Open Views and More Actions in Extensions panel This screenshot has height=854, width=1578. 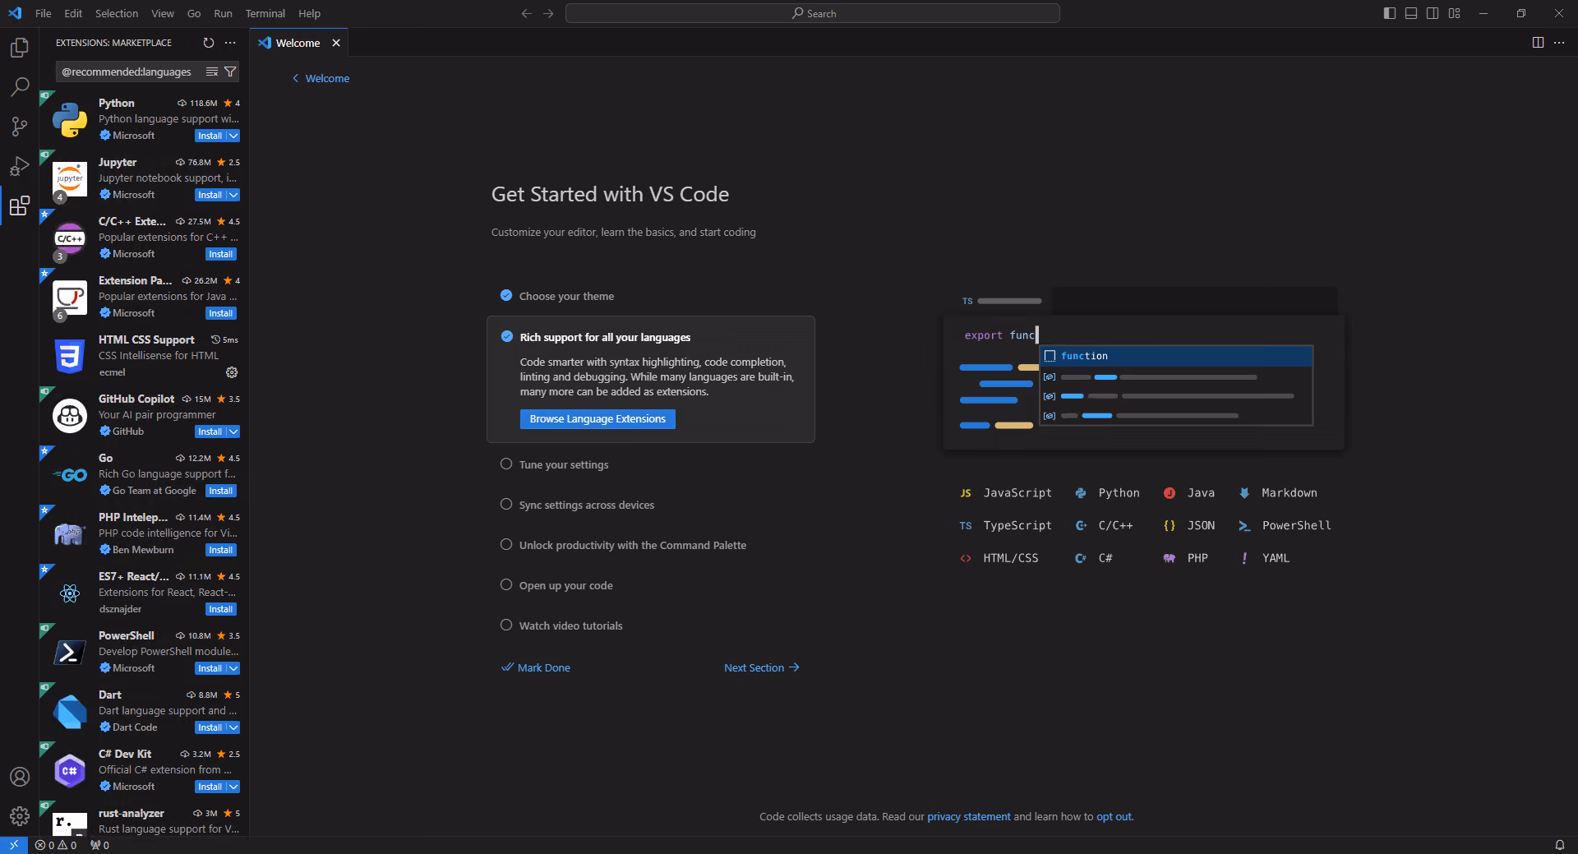230,43
